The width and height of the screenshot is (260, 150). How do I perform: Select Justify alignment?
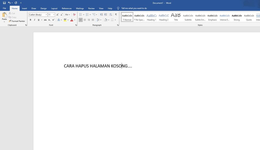[x=93, y=20]
